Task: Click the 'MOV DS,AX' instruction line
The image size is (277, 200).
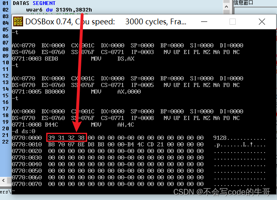Action: point(73,59)
